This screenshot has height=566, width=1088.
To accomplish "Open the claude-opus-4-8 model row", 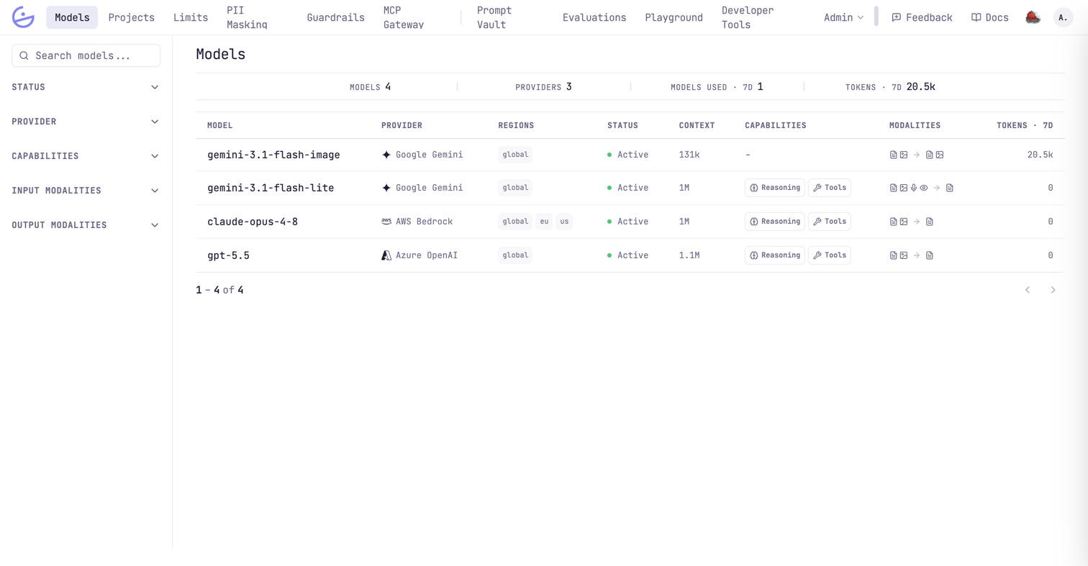I will 630,222.
